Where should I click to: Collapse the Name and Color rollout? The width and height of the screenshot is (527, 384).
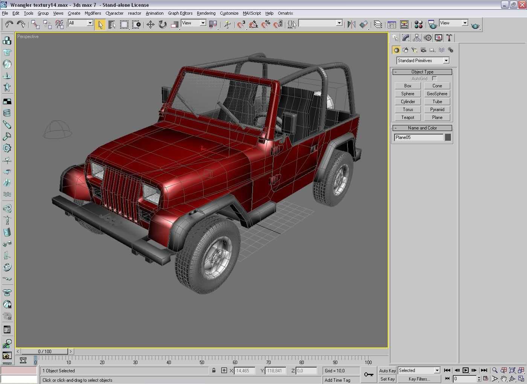coord(422,128)
